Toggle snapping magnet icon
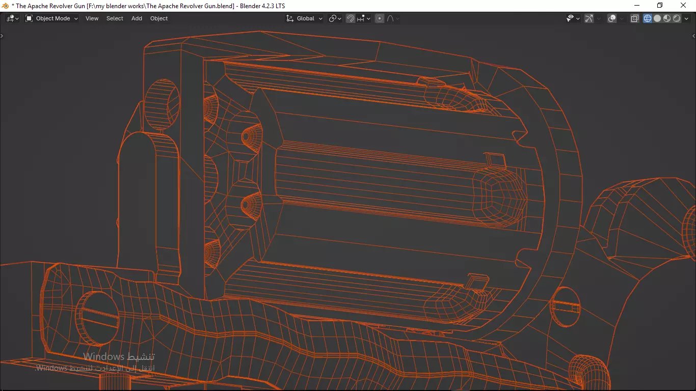Screen dimensions: 696x391 [351, 18]
